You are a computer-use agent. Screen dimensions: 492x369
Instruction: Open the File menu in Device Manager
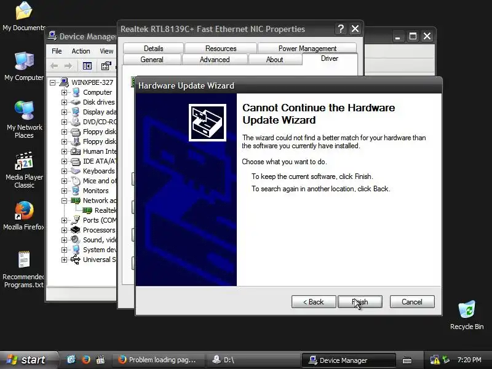(57, 51)
